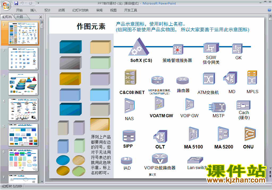Click the slide editor scrollbar up arrow
This screenshot has height=190, width=272.
270,15
